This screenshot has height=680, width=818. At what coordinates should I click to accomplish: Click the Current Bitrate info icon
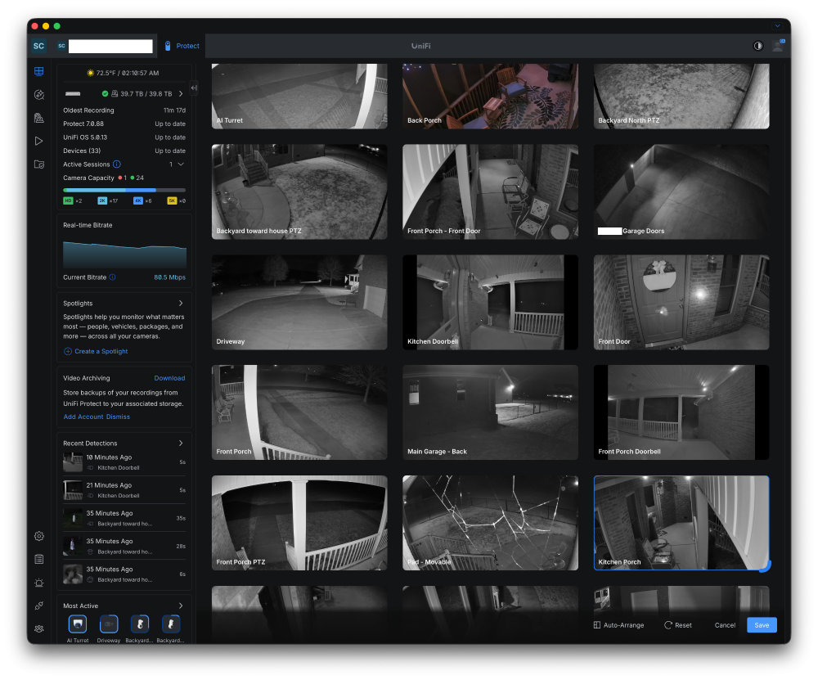tap(113, 277)
